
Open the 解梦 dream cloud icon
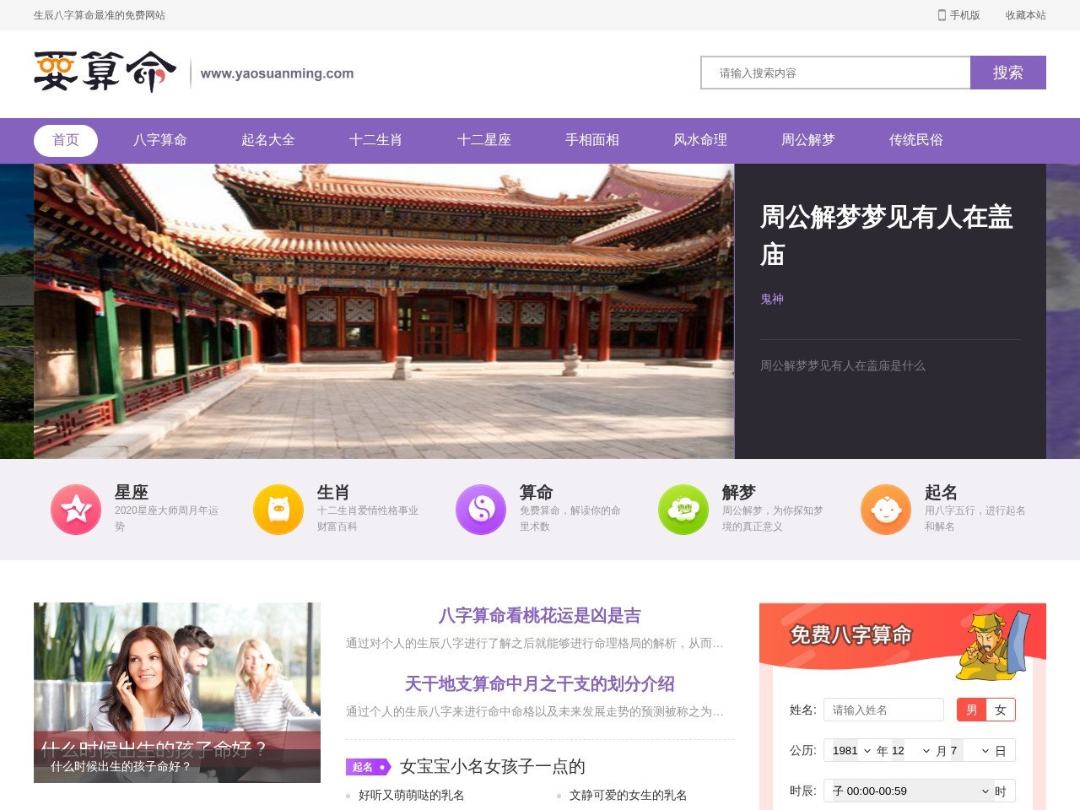683,509
